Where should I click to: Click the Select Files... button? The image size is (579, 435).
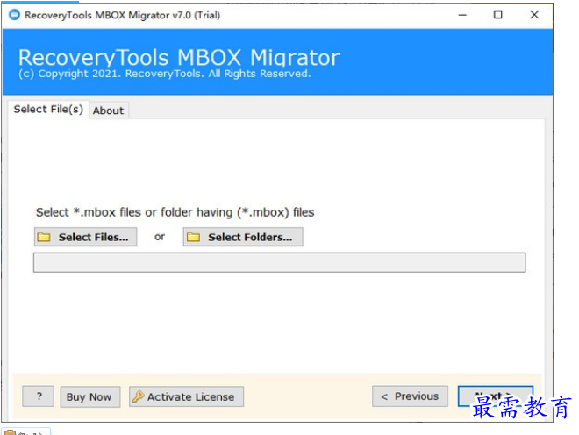click(86, 237)
